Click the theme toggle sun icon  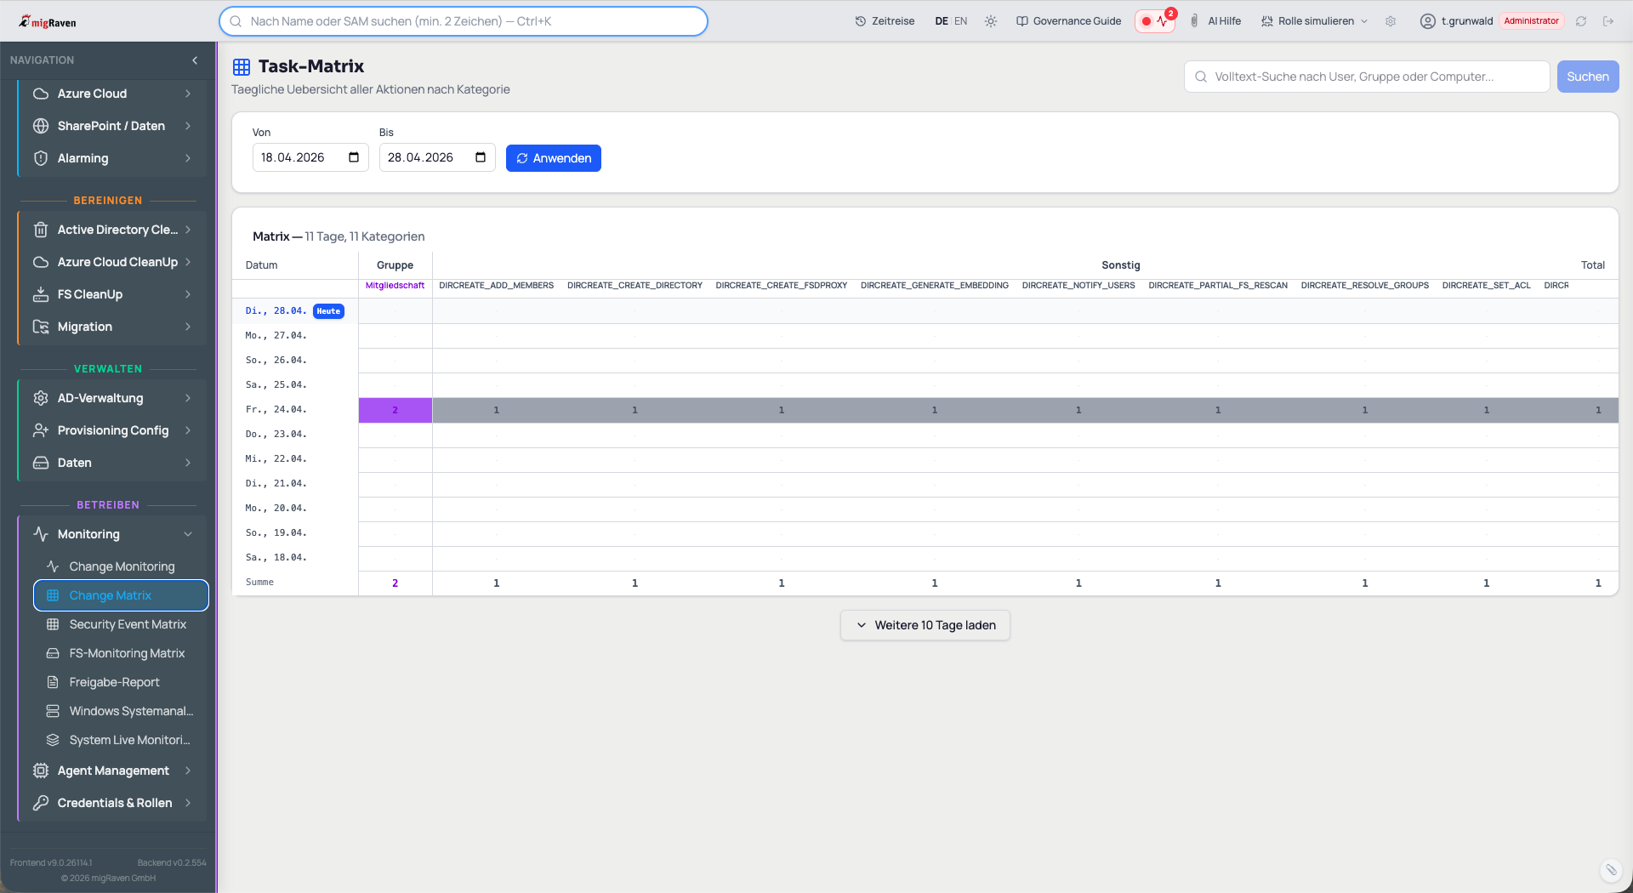pyautogui.click(x=991, y=21)
